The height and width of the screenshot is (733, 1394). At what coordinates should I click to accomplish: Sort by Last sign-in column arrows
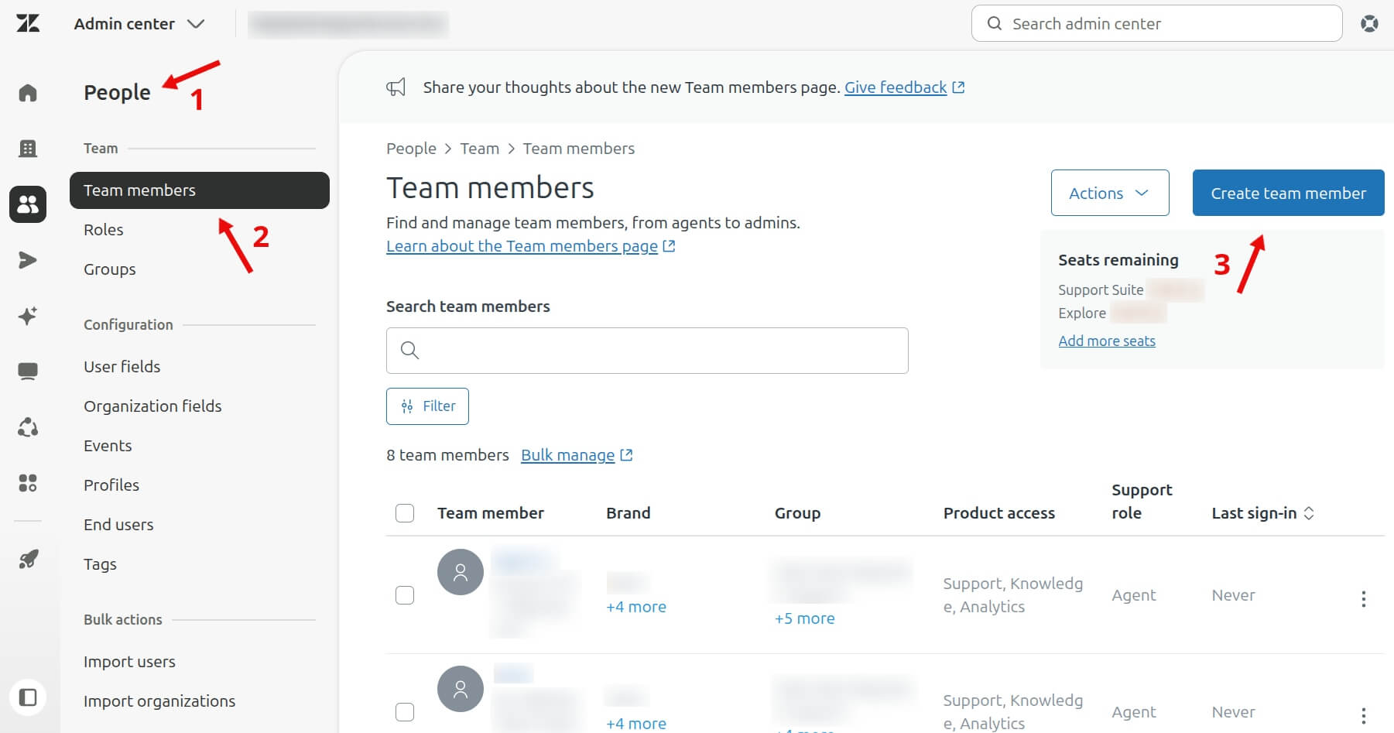pyautogui.click(x=1309, y=513)
